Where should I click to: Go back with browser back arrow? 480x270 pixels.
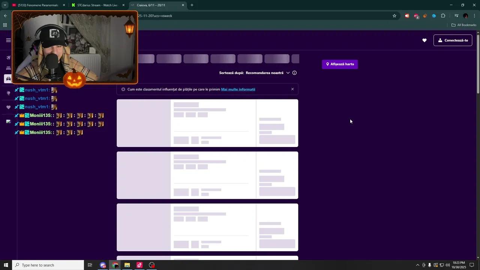5,16
